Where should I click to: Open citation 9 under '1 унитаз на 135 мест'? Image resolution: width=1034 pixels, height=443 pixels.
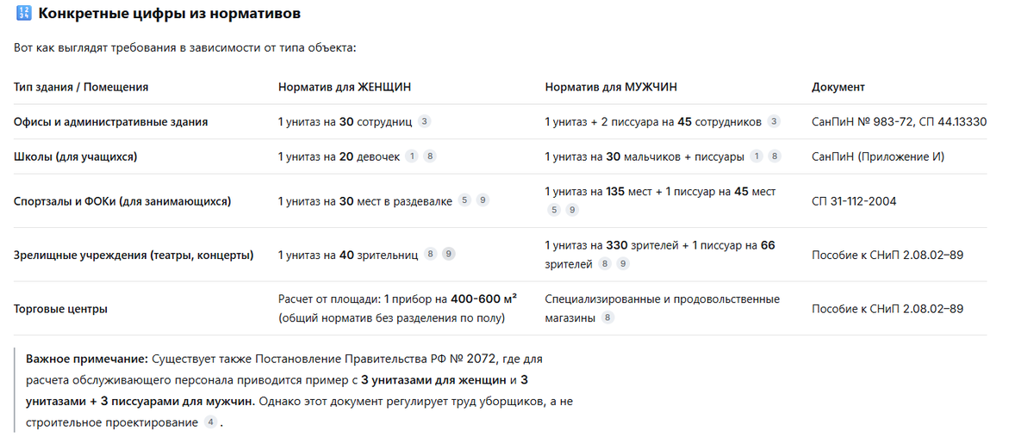point(572,210)
